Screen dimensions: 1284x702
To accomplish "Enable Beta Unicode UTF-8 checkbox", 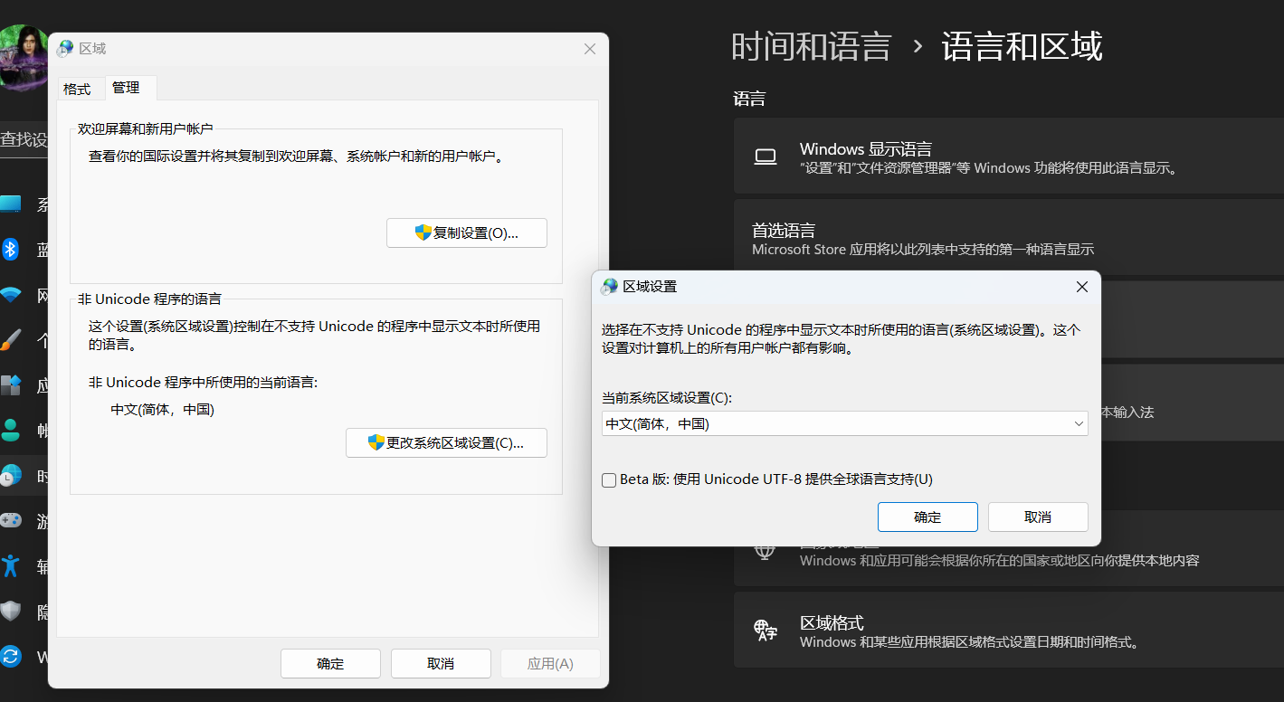I will point(609,479).
